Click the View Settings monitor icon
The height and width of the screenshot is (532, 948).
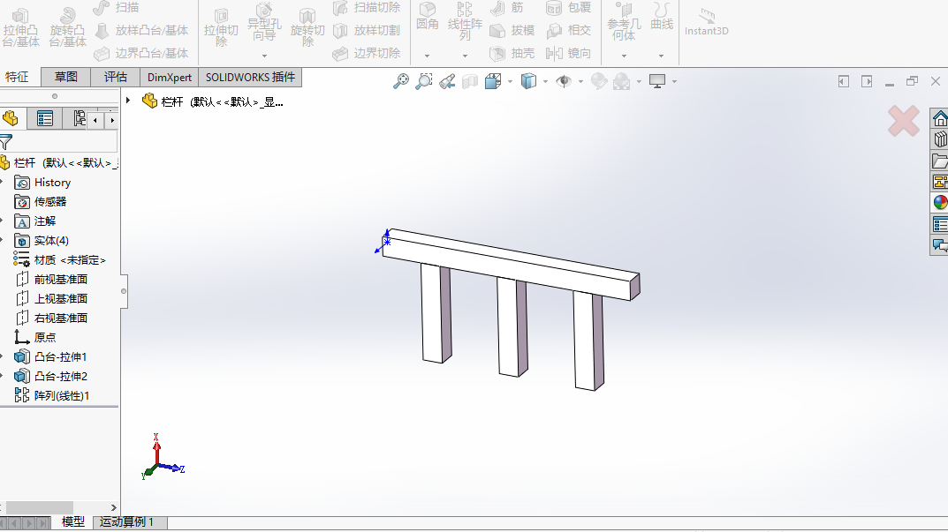(657, 81)
